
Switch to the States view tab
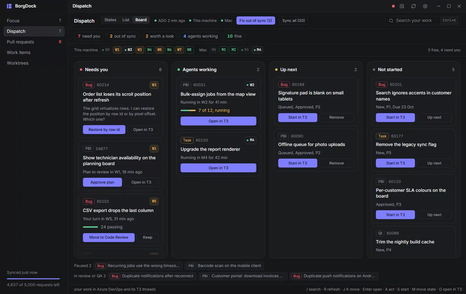pos(110,20)
